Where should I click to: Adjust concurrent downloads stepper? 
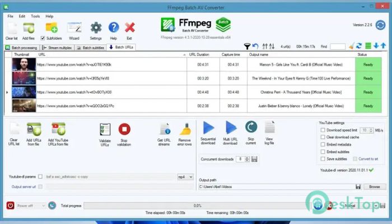[x=248, y=159]
